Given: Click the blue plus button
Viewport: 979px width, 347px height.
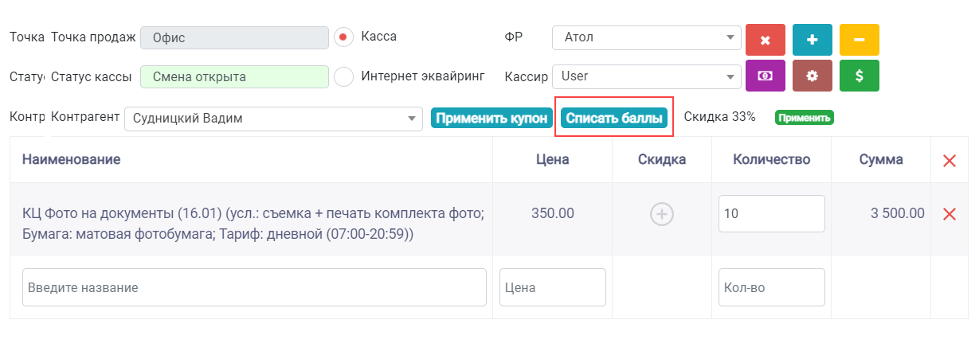Looking at the screenshot, I should [813, 40].
